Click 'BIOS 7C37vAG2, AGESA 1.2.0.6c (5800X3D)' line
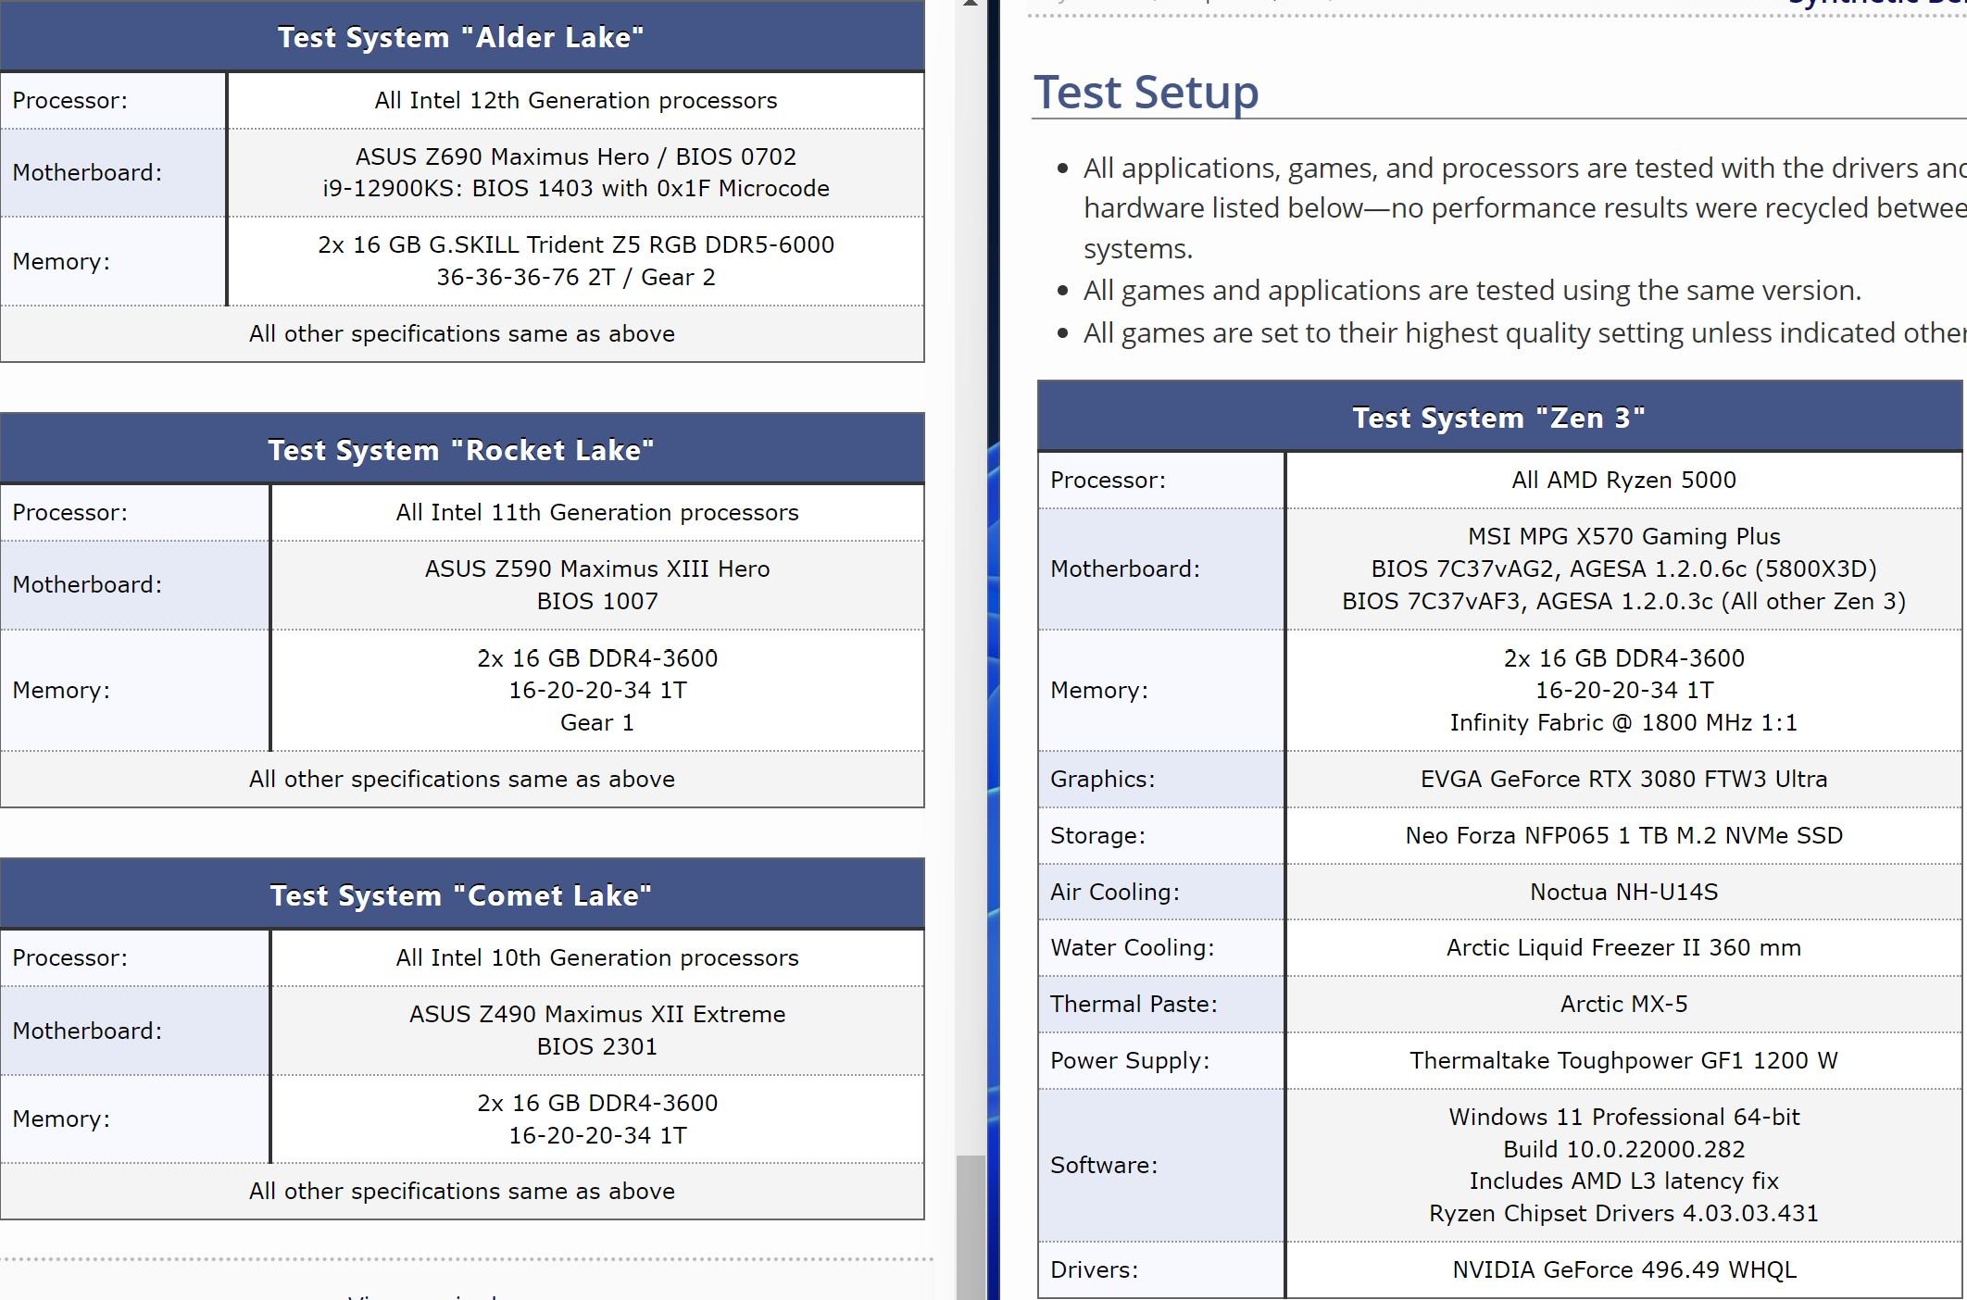 [x=1624, y=569]
